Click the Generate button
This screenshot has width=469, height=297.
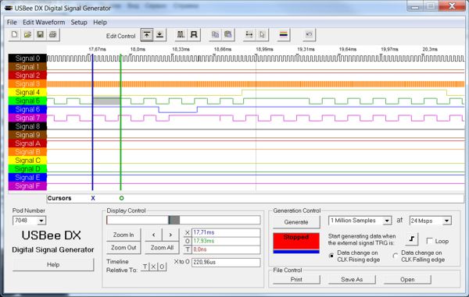click(x=296, y=222)
